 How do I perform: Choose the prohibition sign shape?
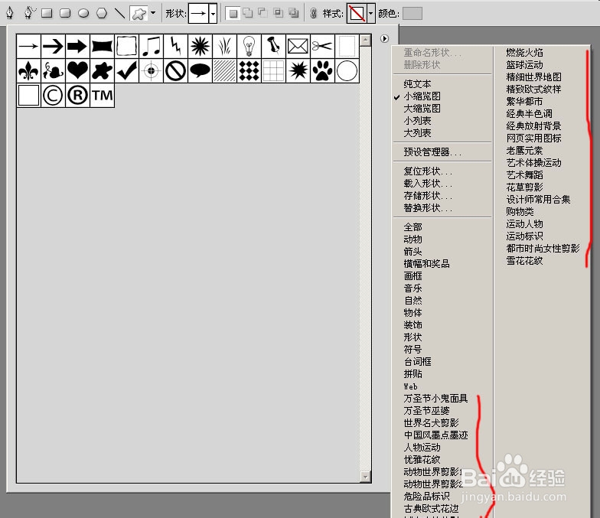[176, 70]
